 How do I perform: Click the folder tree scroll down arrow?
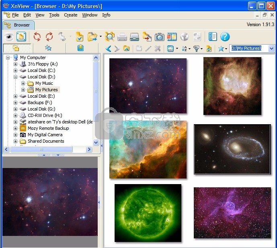(x=96, y=142)
